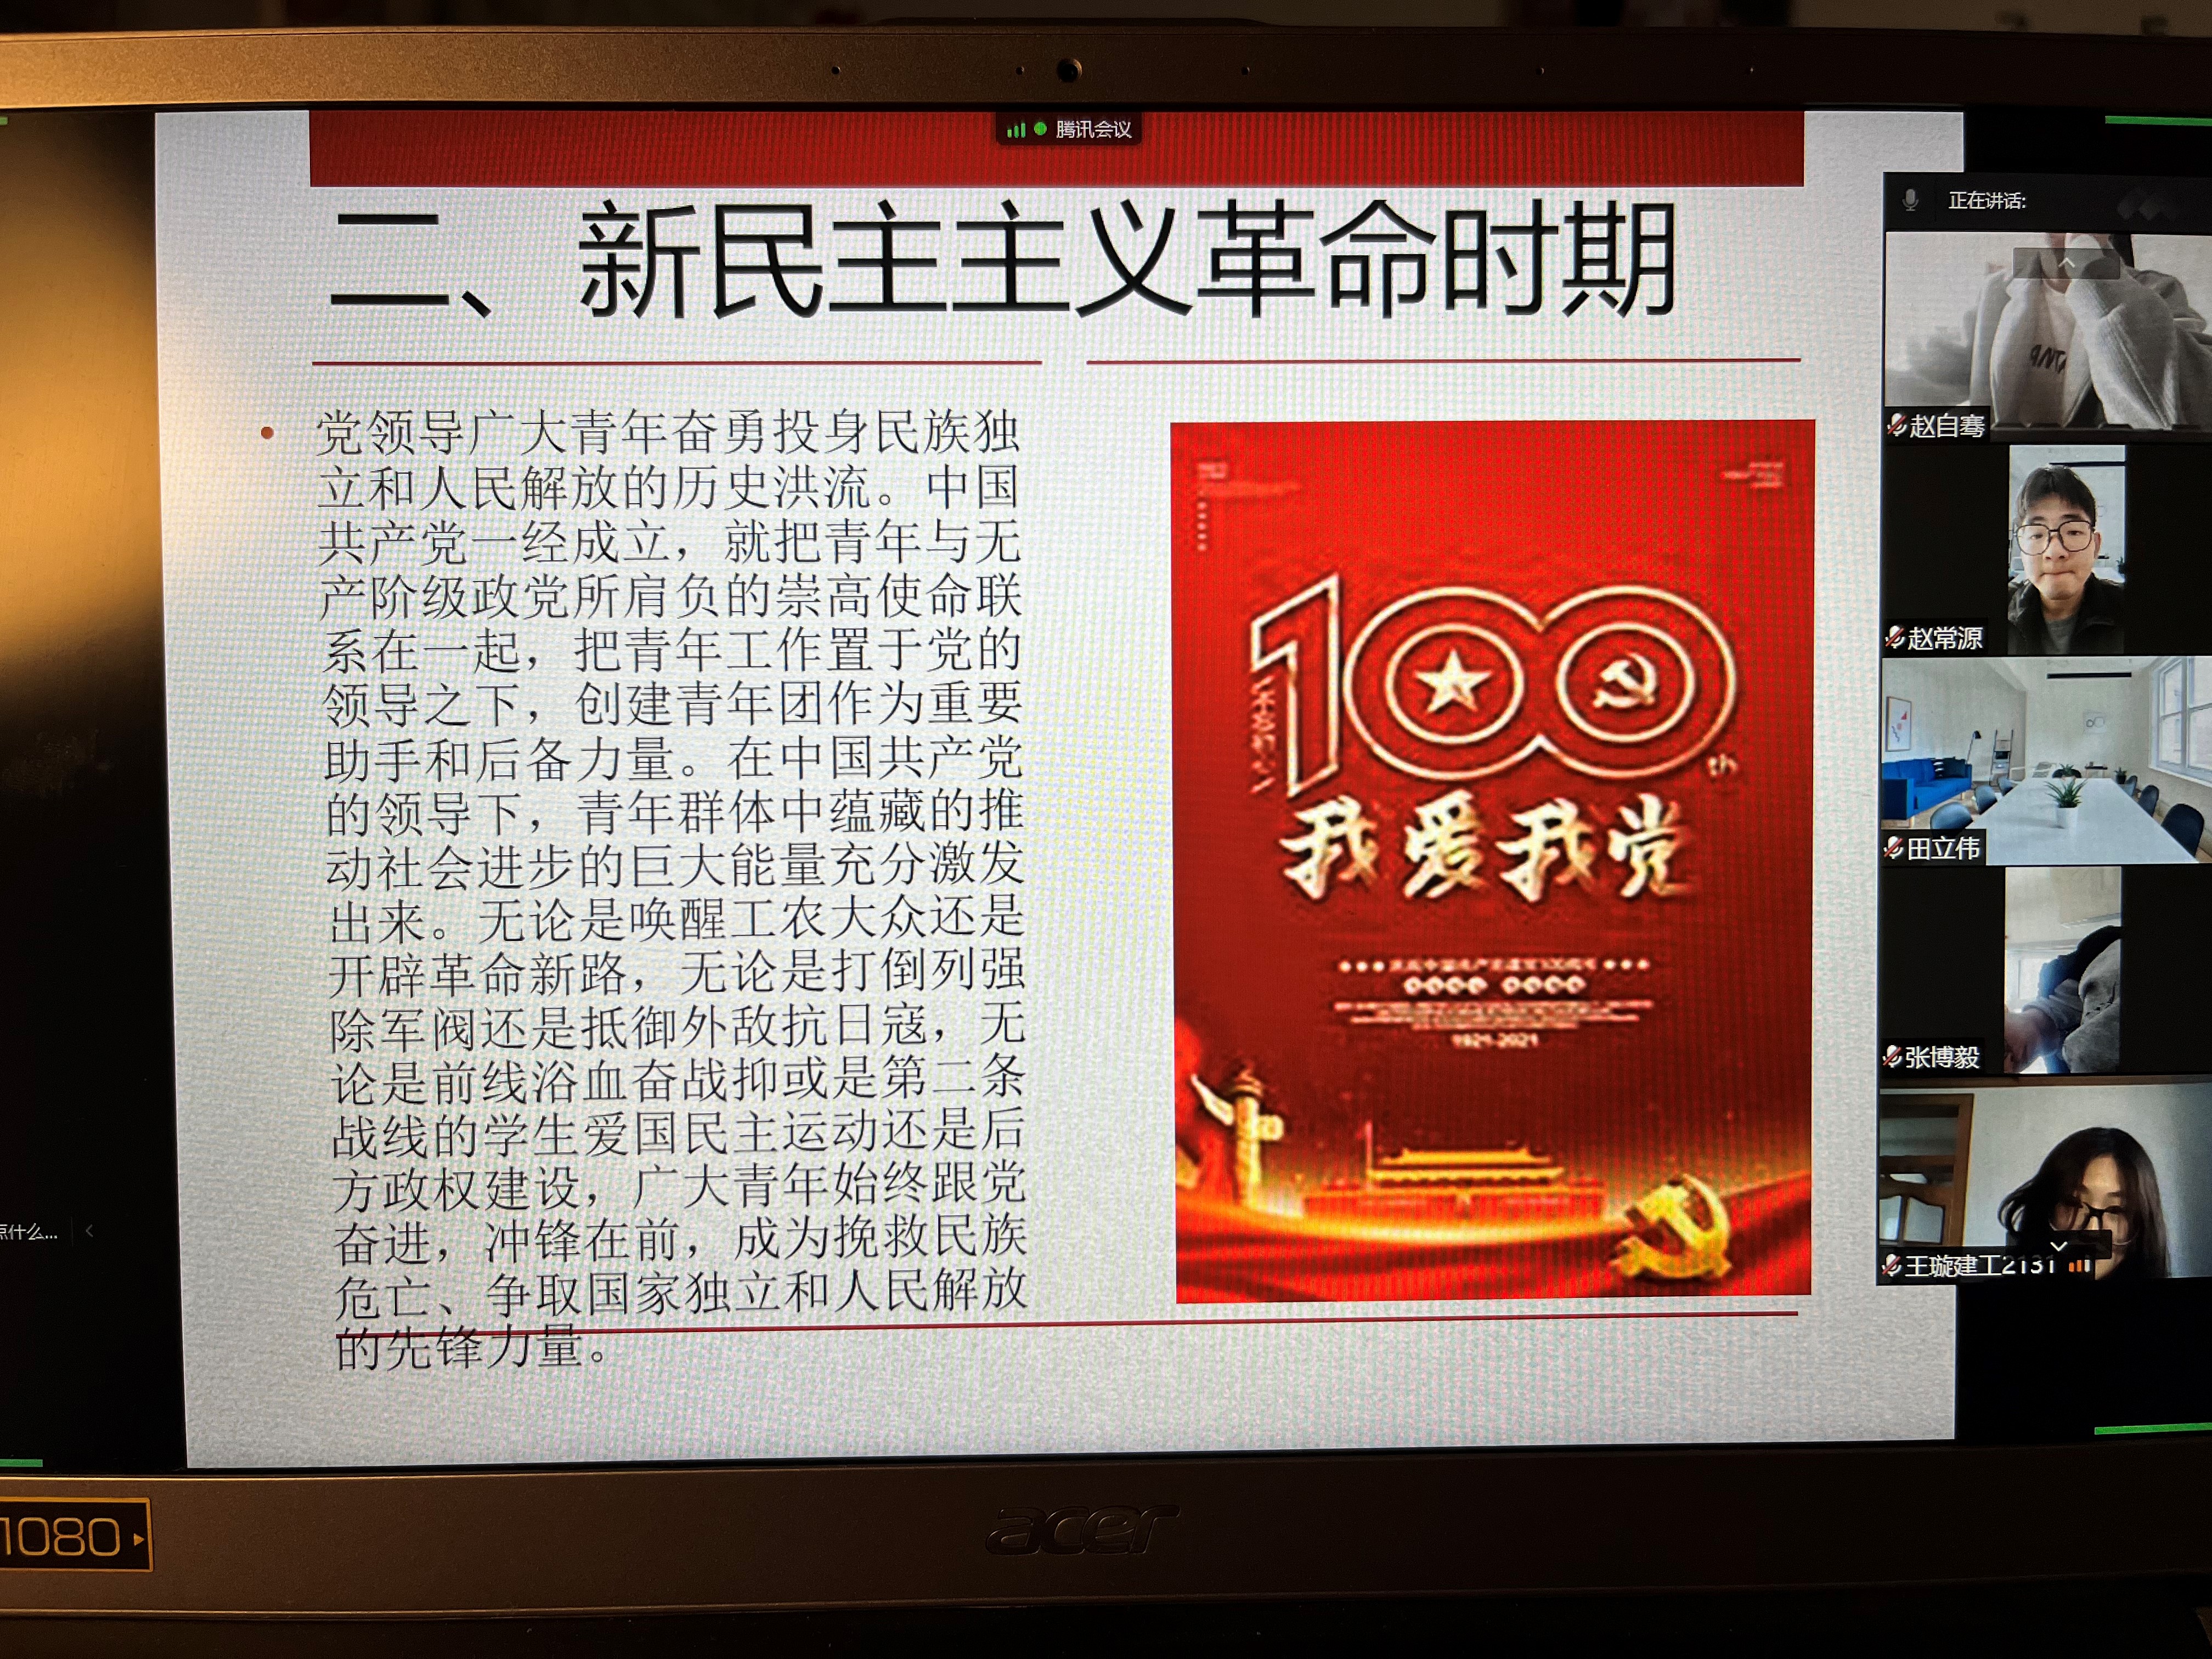Click muted mic icon next to 赵常源

pyautogui.click(x=1895, y=637)
